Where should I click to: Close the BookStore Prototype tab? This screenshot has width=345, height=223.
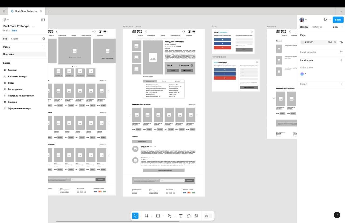pos(41,11)
